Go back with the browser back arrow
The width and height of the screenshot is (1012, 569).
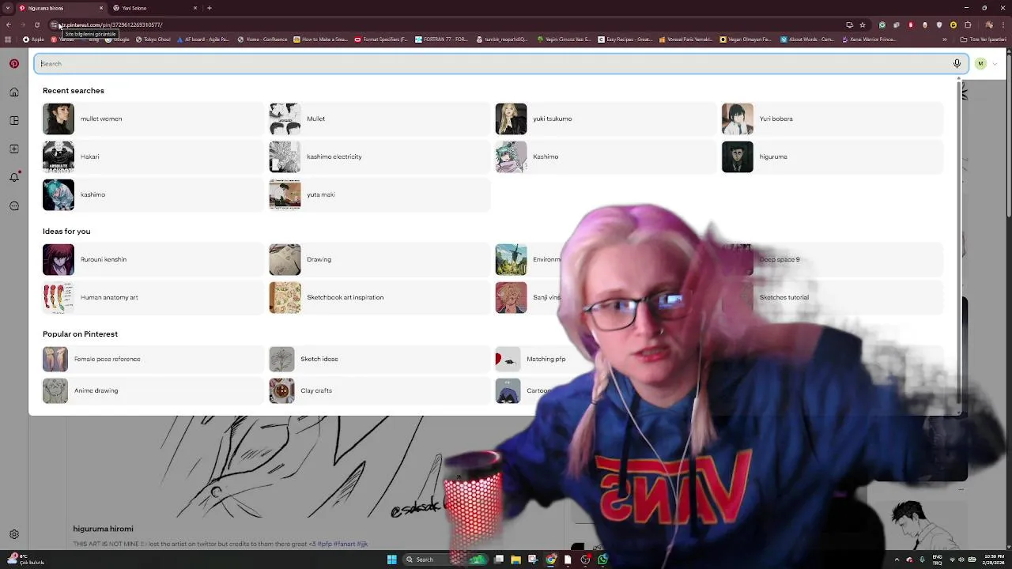(8, 24)
